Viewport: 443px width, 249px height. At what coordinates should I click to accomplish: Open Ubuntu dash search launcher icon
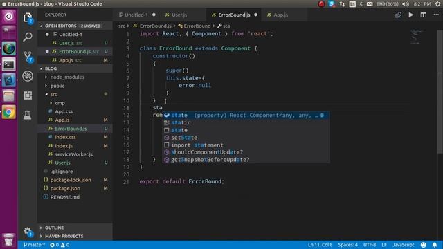9,17
